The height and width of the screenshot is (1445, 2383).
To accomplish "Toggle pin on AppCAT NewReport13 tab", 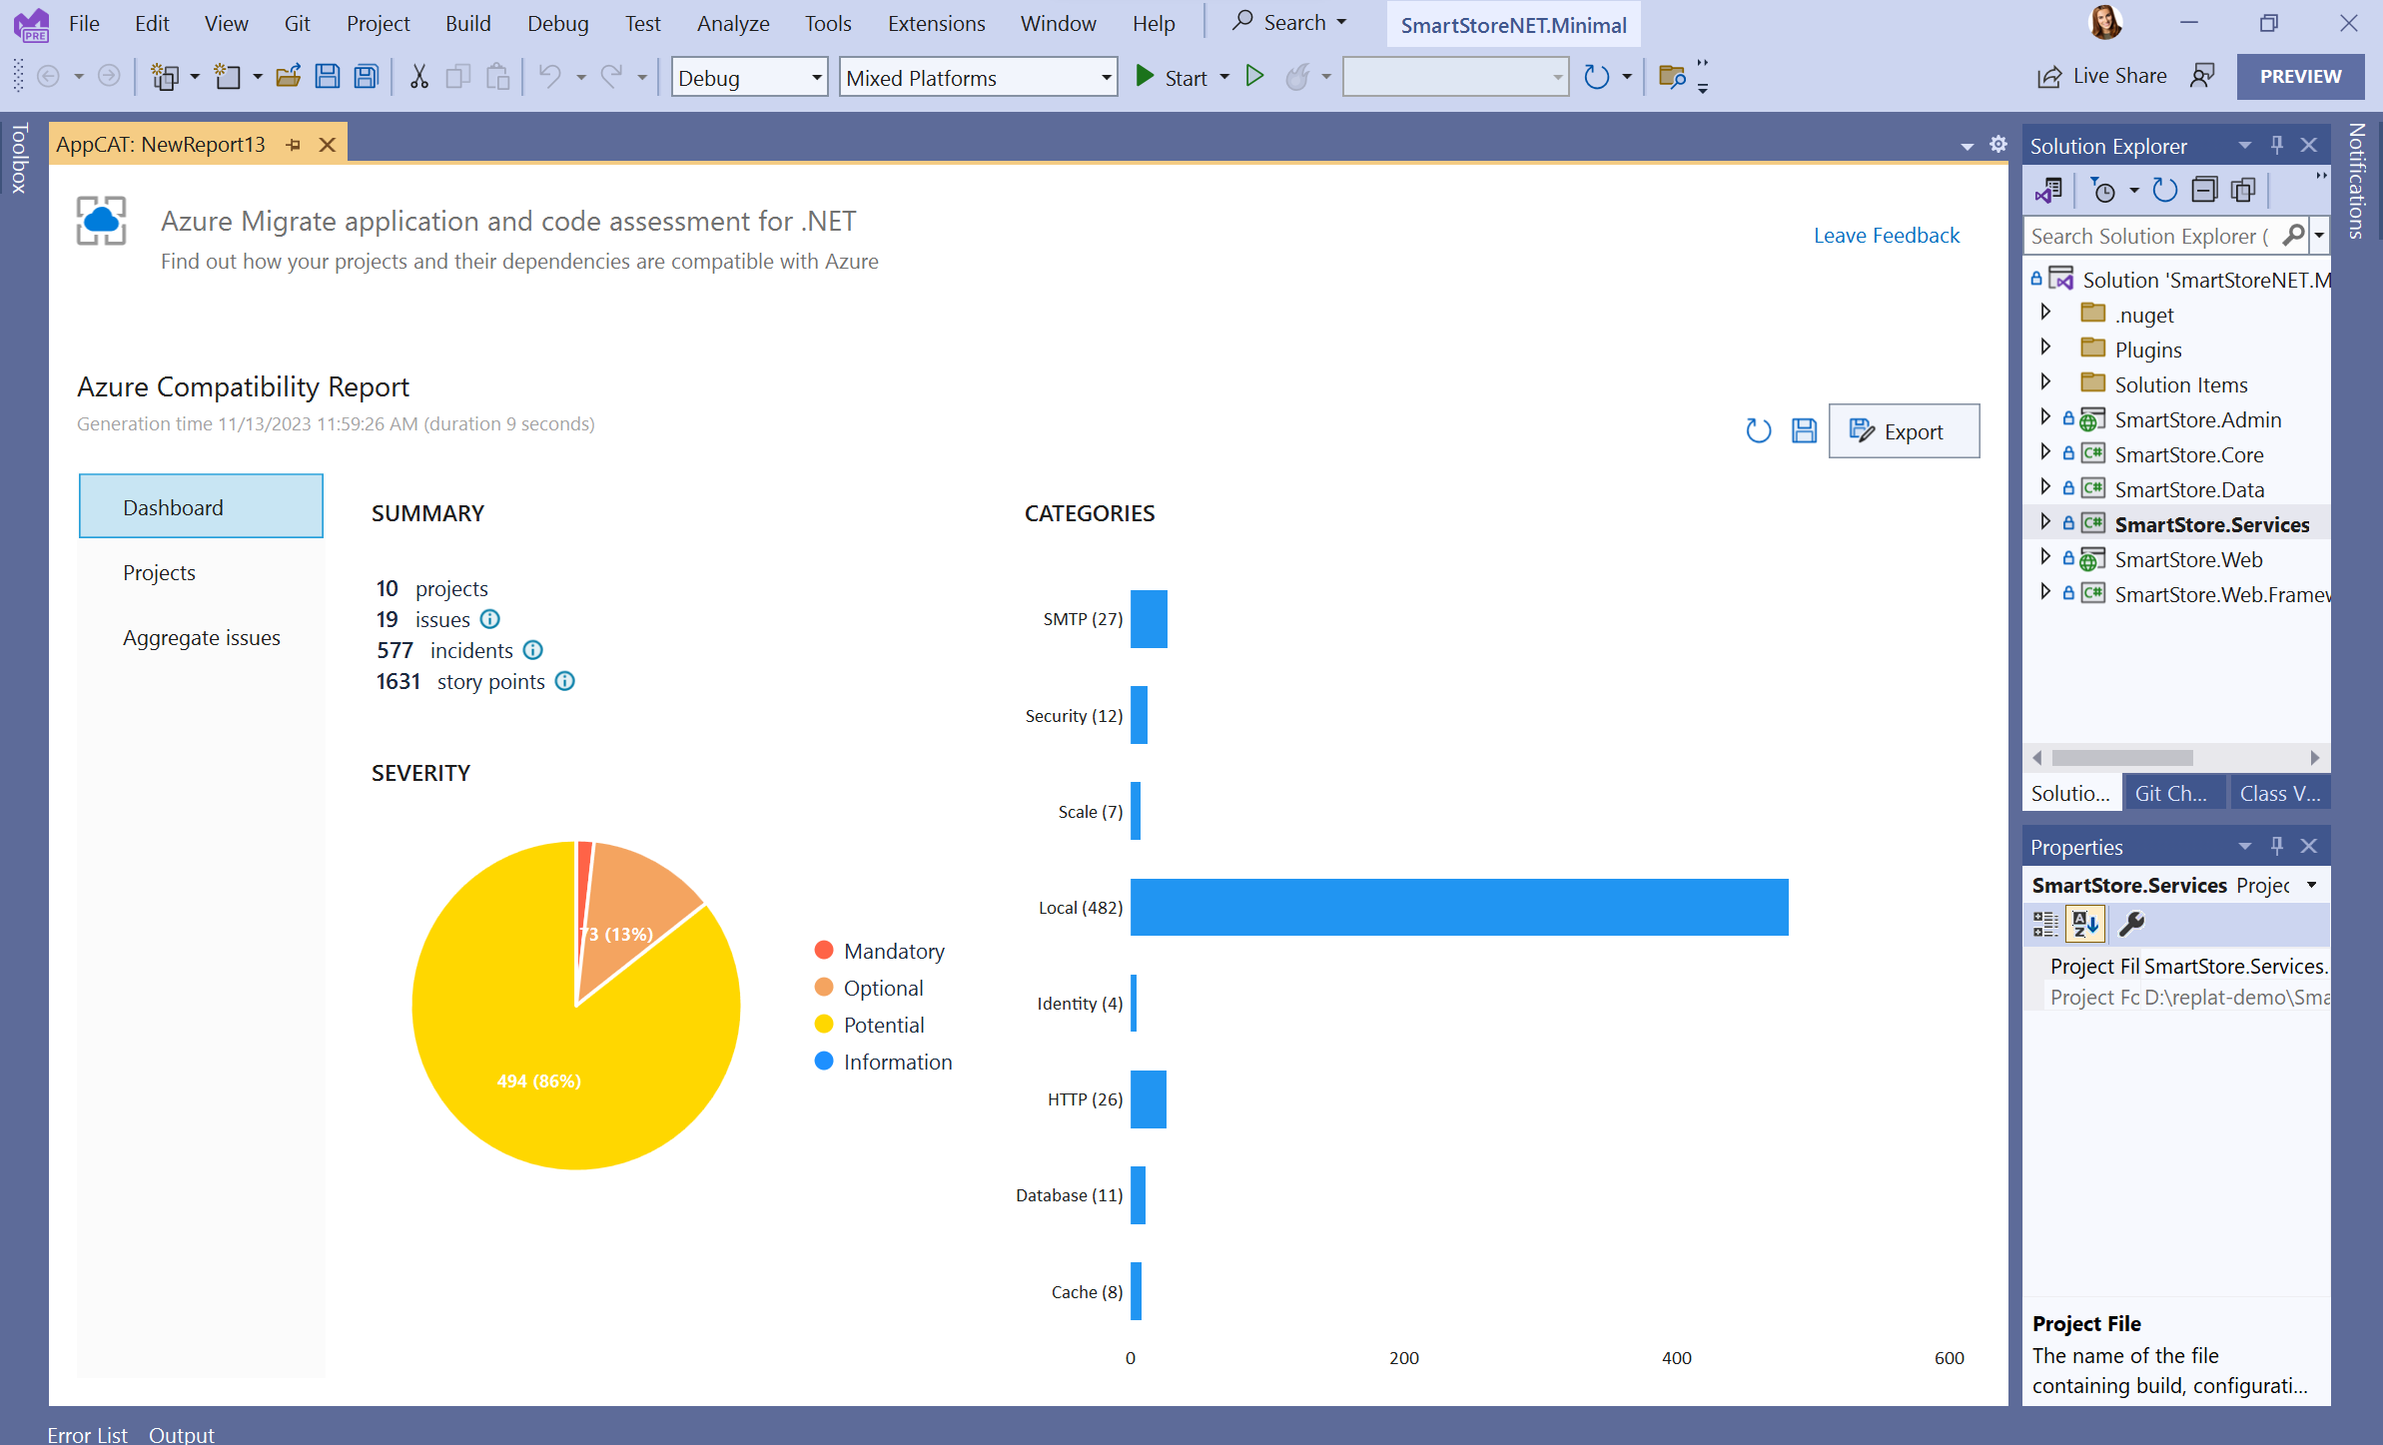I will pos(294,145).
